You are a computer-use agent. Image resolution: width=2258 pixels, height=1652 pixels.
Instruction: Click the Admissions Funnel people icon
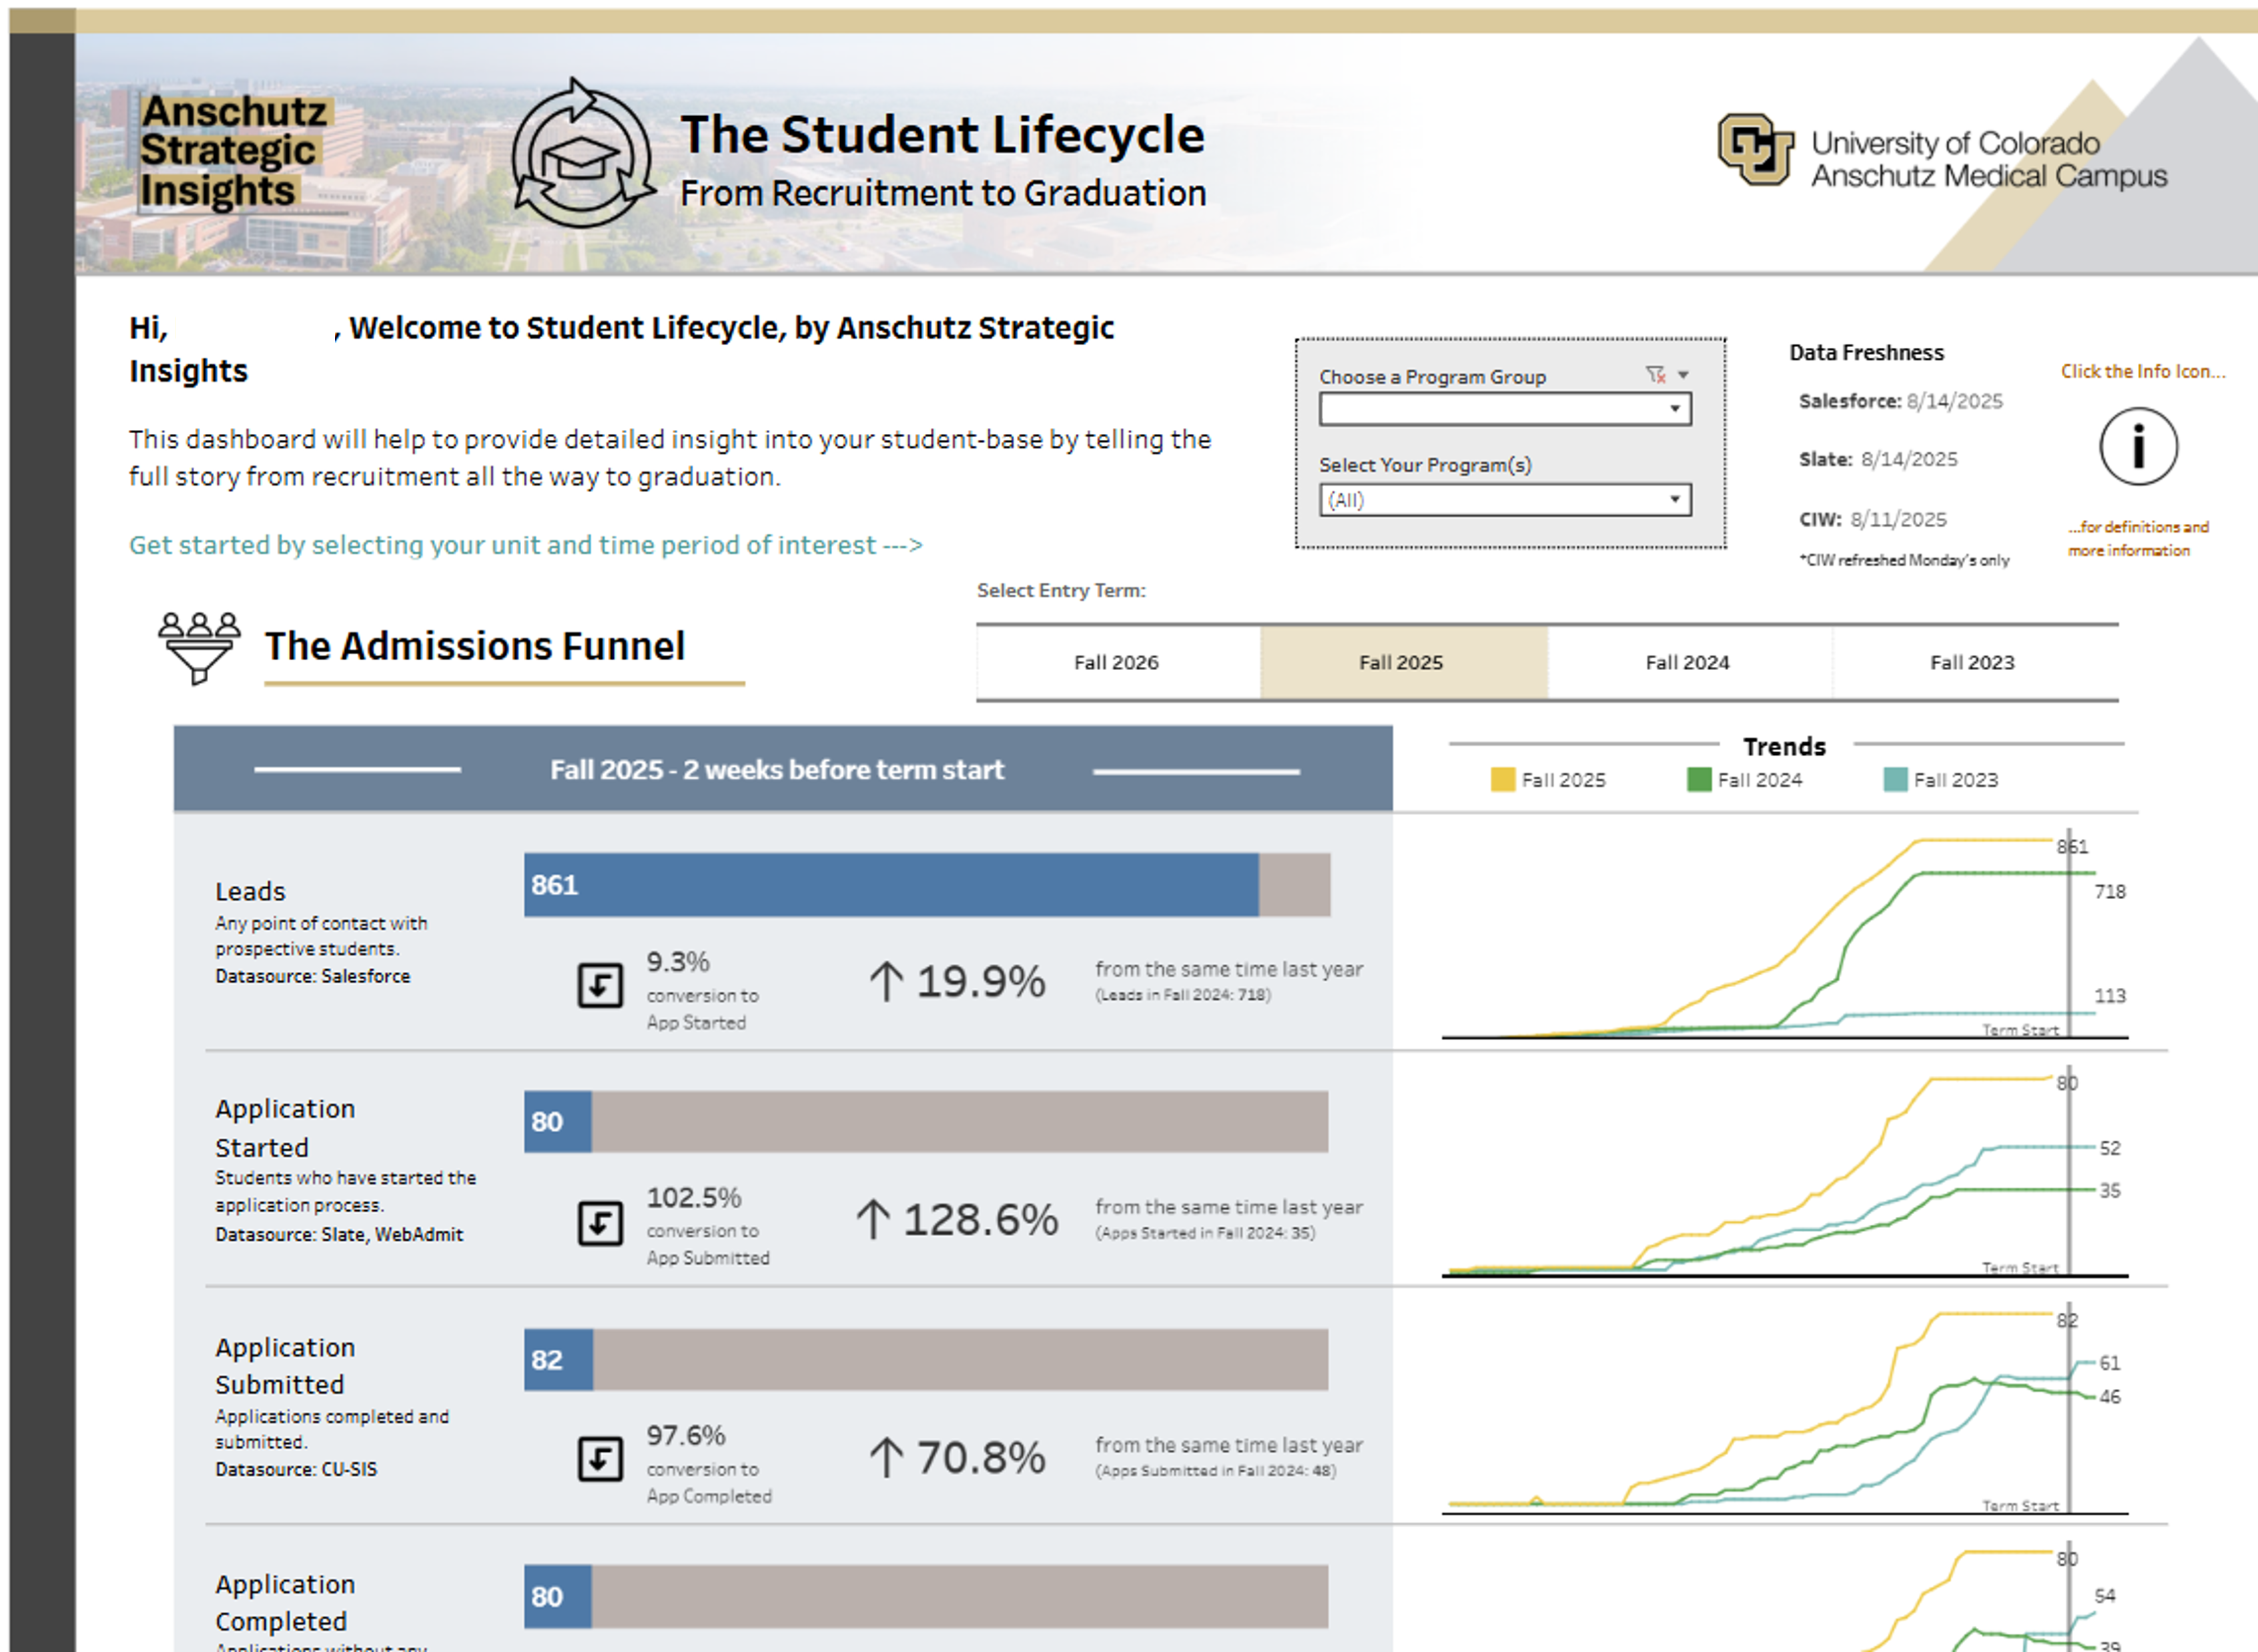[199, 647]
